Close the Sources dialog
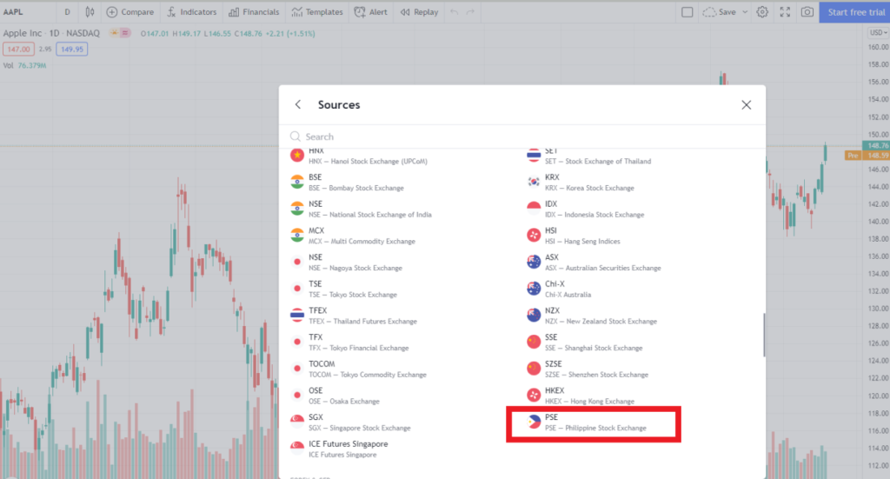The width and height of the screenshot is (890, 479). pos(747,105)
